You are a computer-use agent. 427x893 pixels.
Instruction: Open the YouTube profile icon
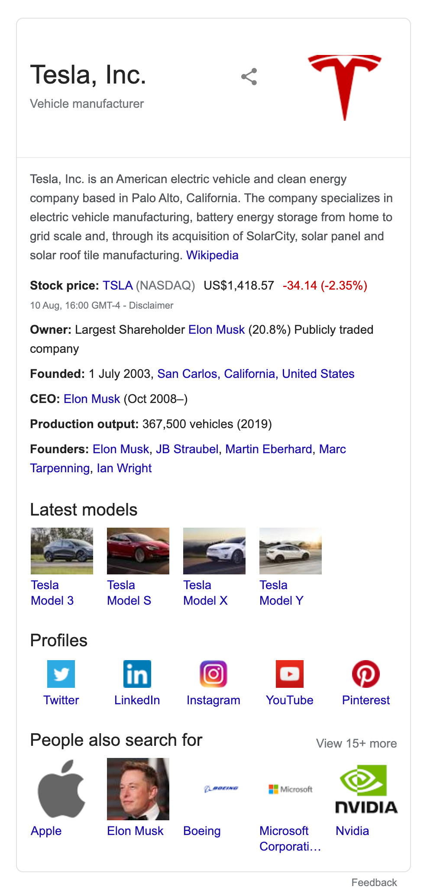tap(290, 674)
